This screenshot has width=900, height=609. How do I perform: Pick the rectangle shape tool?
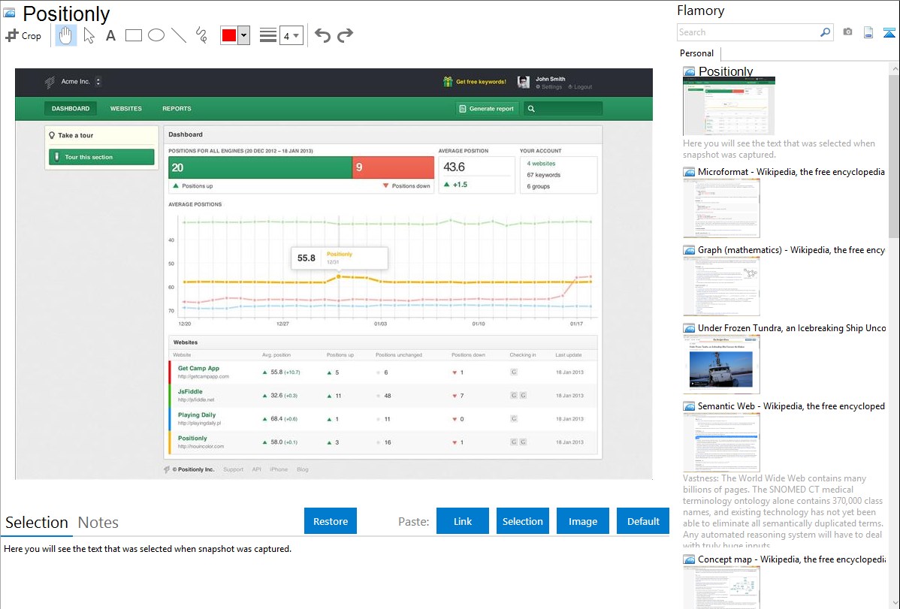click(133, 35)
